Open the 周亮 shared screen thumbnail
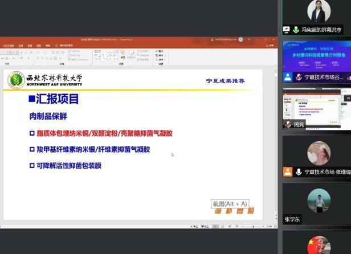This screenshot has width=351, height=254. 317,109
